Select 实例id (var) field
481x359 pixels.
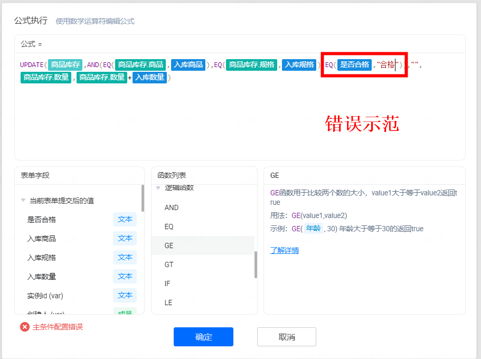click(x=45, y=296)
